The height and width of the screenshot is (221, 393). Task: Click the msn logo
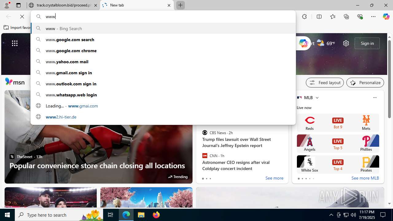coord(15,82)
